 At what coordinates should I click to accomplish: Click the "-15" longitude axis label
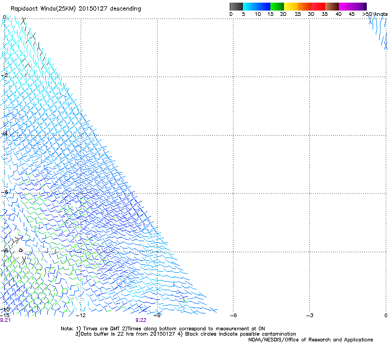pyautogui.click(x=5, y=316)
